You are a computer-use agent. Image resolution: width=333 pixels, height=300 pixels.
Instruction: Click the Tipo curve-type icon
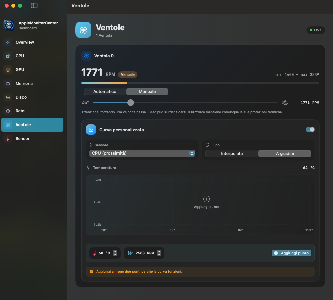[207, 145]
